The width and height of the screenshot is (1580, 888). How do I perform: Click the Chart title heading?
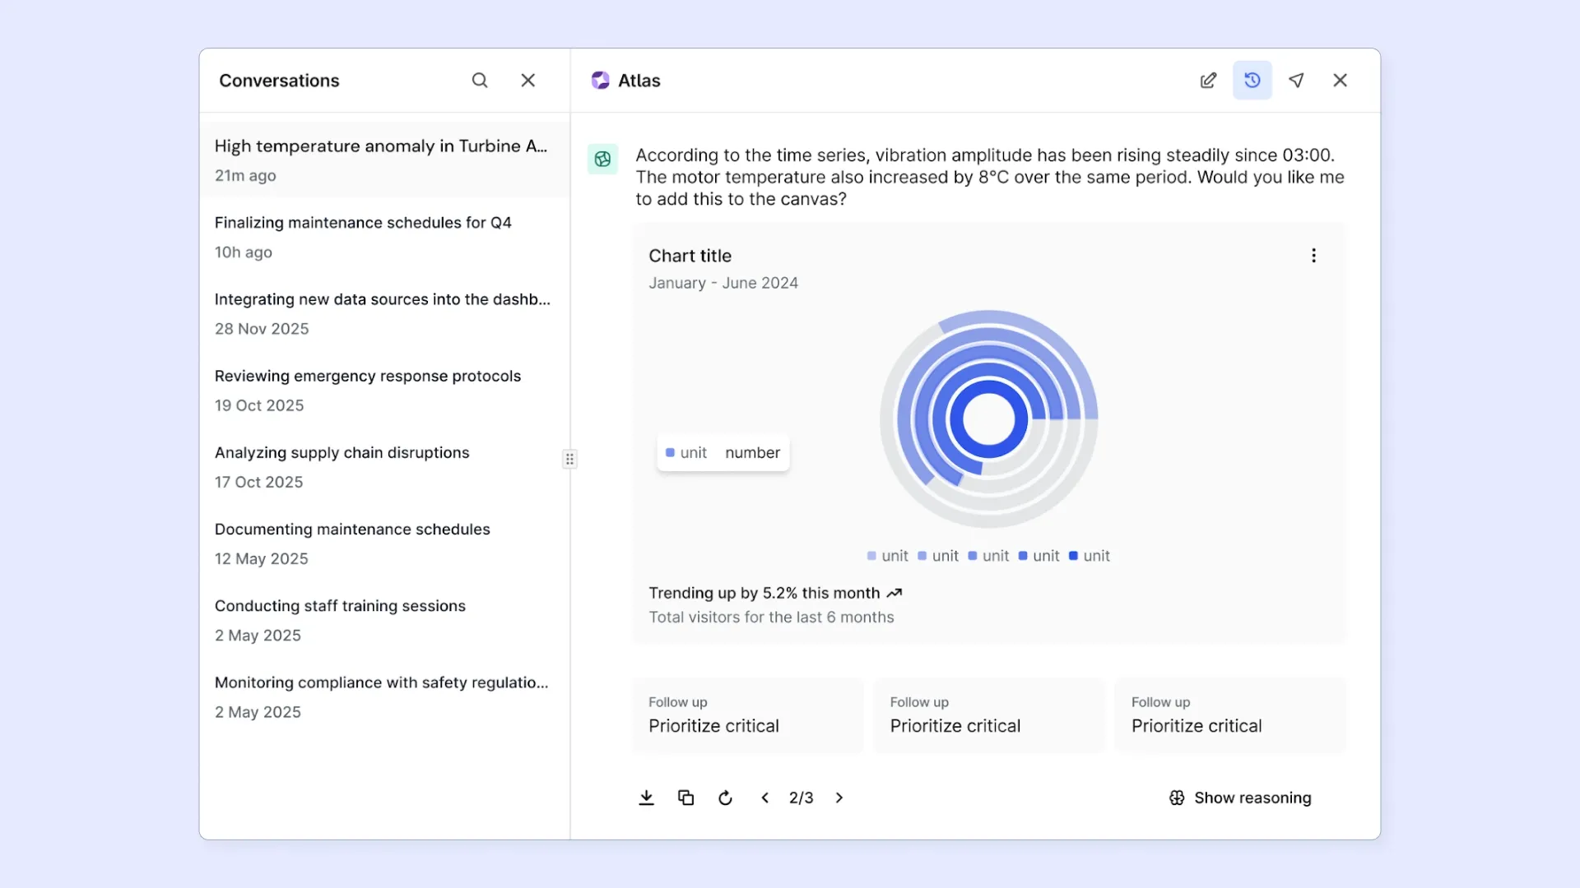click(690, 256)
